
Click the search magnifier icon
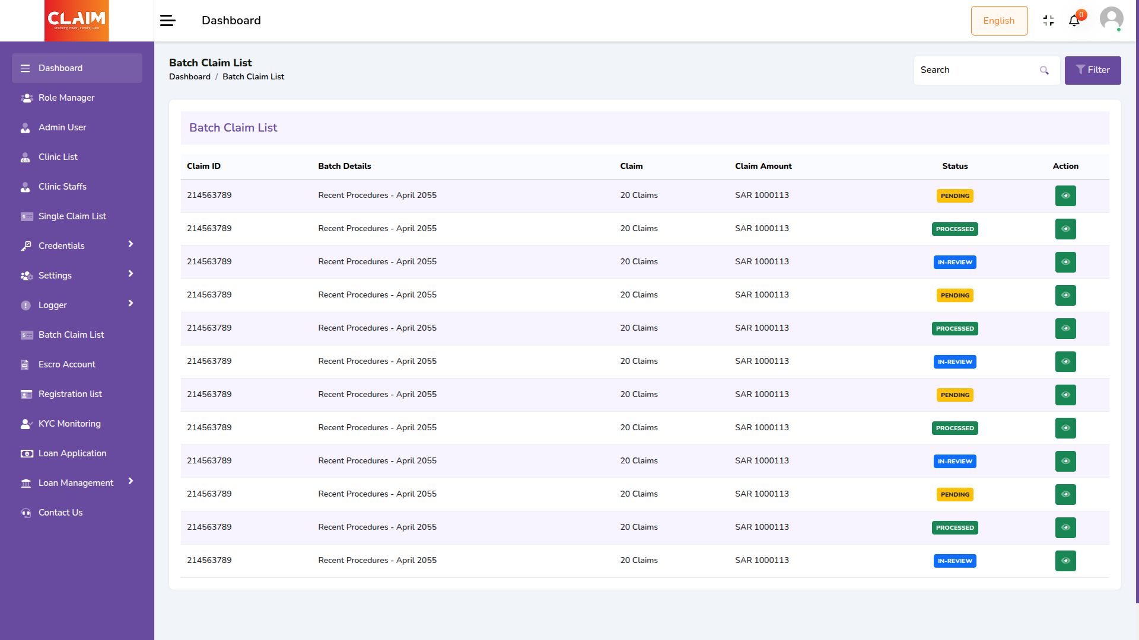pyautogui.click(x=1044, y=71)
